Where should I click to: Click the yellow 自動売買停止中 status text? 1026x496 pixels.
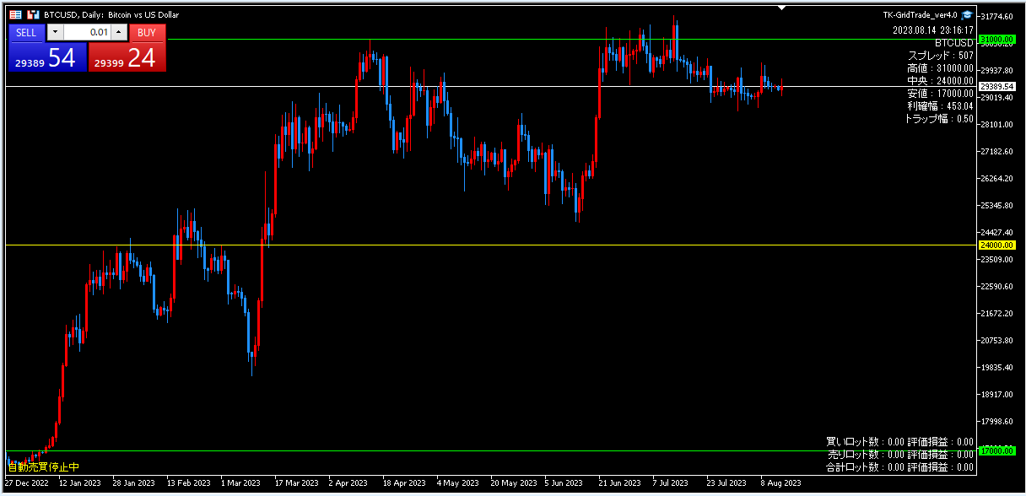click(44, 466)
